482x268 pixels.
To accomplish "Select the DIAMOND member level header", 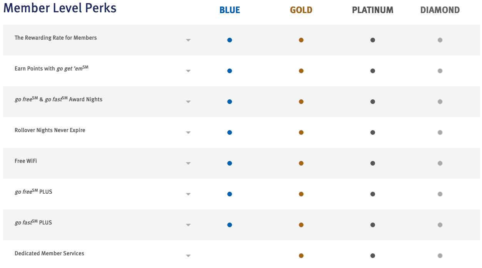I will coord(440,10).
